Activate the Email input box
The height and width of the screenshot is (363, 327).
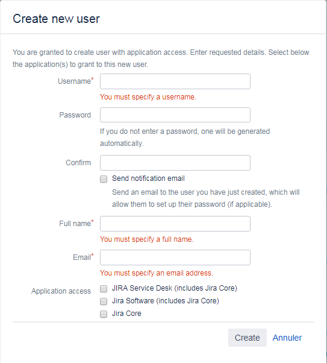[x=175, y=257]
